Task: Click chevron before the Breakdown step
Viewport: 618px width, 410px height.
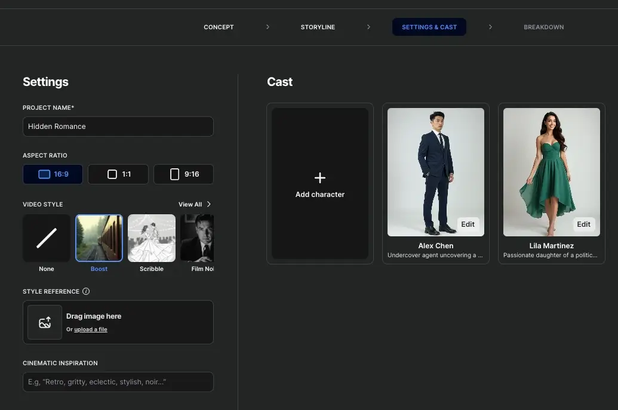Action: tap(490, 27)
